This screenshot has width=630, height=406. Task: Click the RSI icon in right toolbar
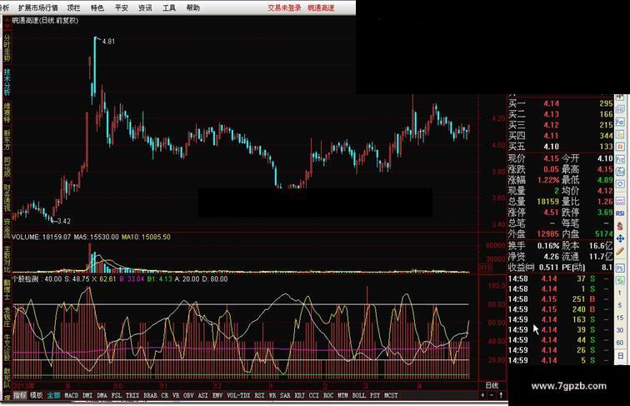tap(620, 213)
